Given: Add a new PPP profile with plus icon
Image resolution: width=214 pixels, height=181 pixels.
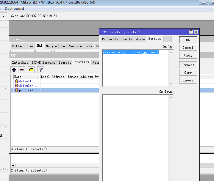Looking at the screenshot, I should pos(14,70).
